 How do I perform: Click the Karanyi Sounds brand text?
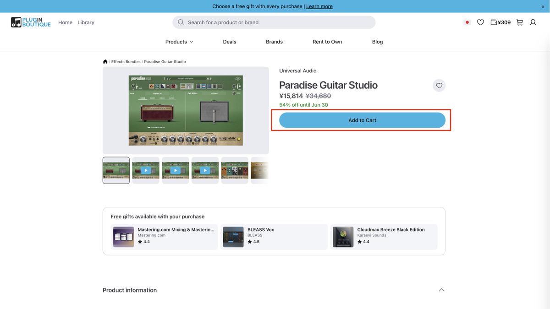pos(372,235)
